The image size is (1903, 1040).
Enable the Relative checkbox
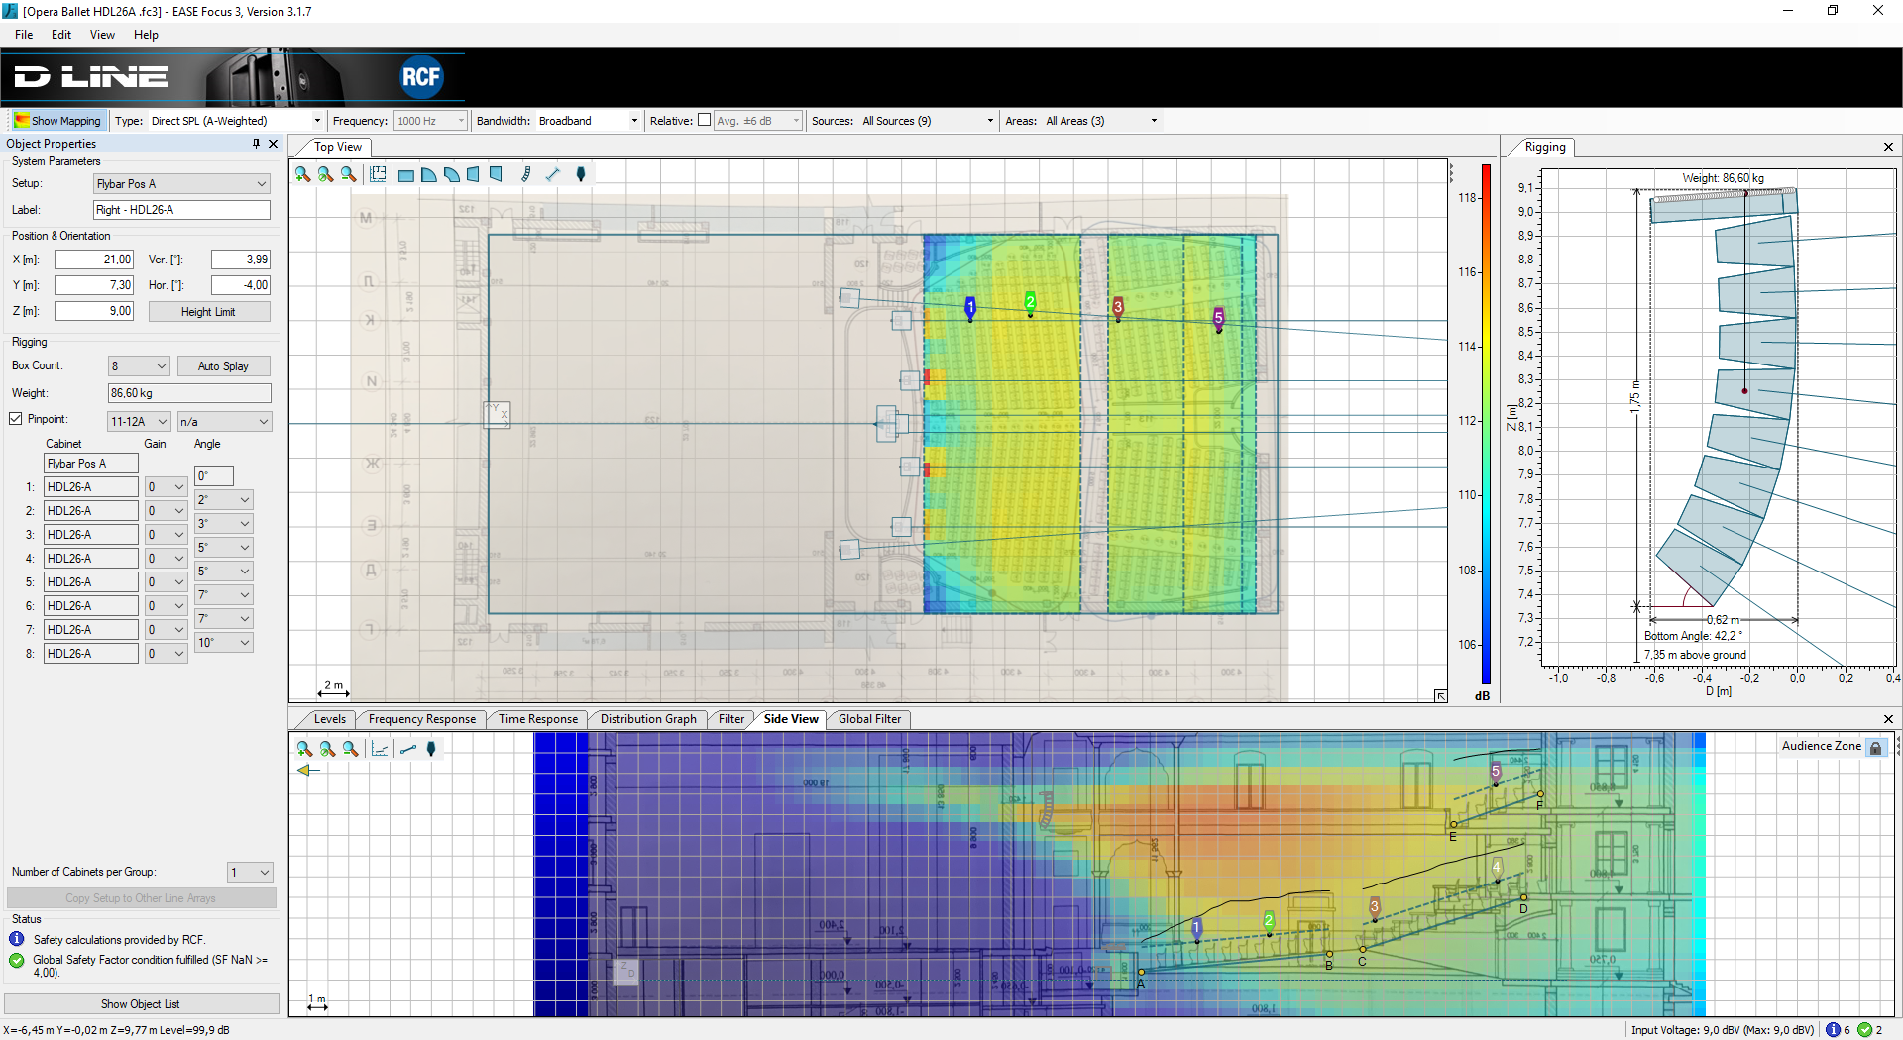click(x=704, y=120)
